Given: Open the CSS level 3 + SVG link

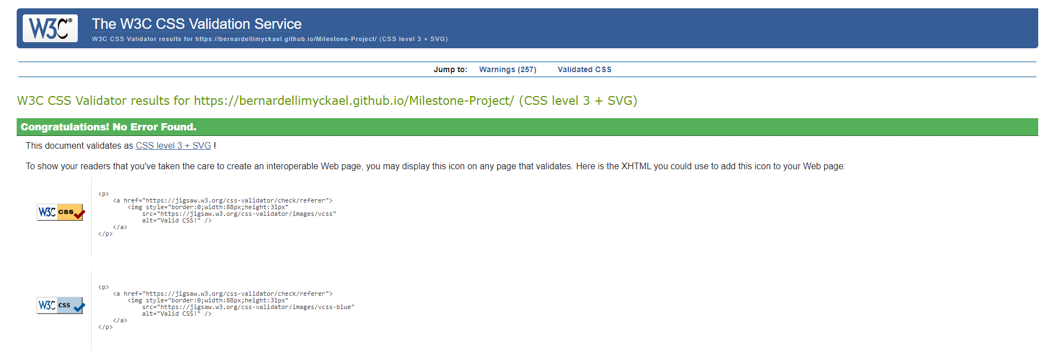Looking at the screenshot, I should (173, 145).
